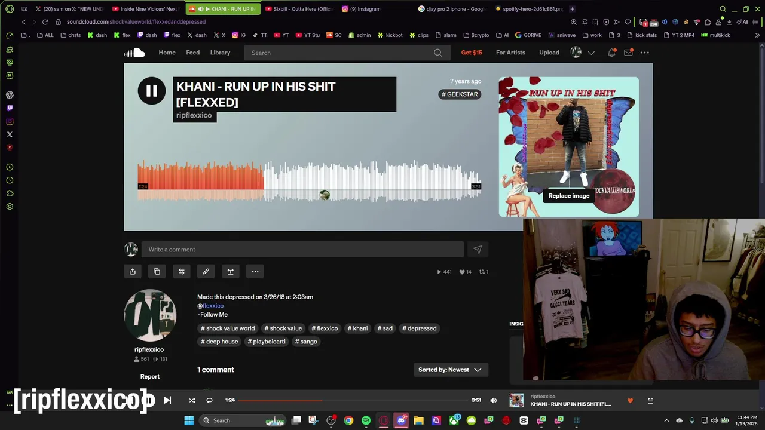Open the depressed tag
The width and height of the screenshot is (765, 430).
click(x=420, y=328)
